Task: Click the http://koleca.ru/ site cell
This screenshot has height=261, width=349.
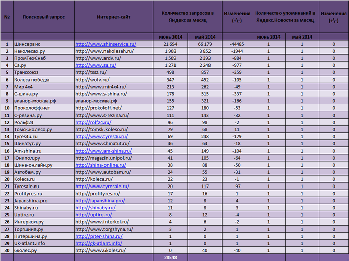Action: tap(114, 179)
